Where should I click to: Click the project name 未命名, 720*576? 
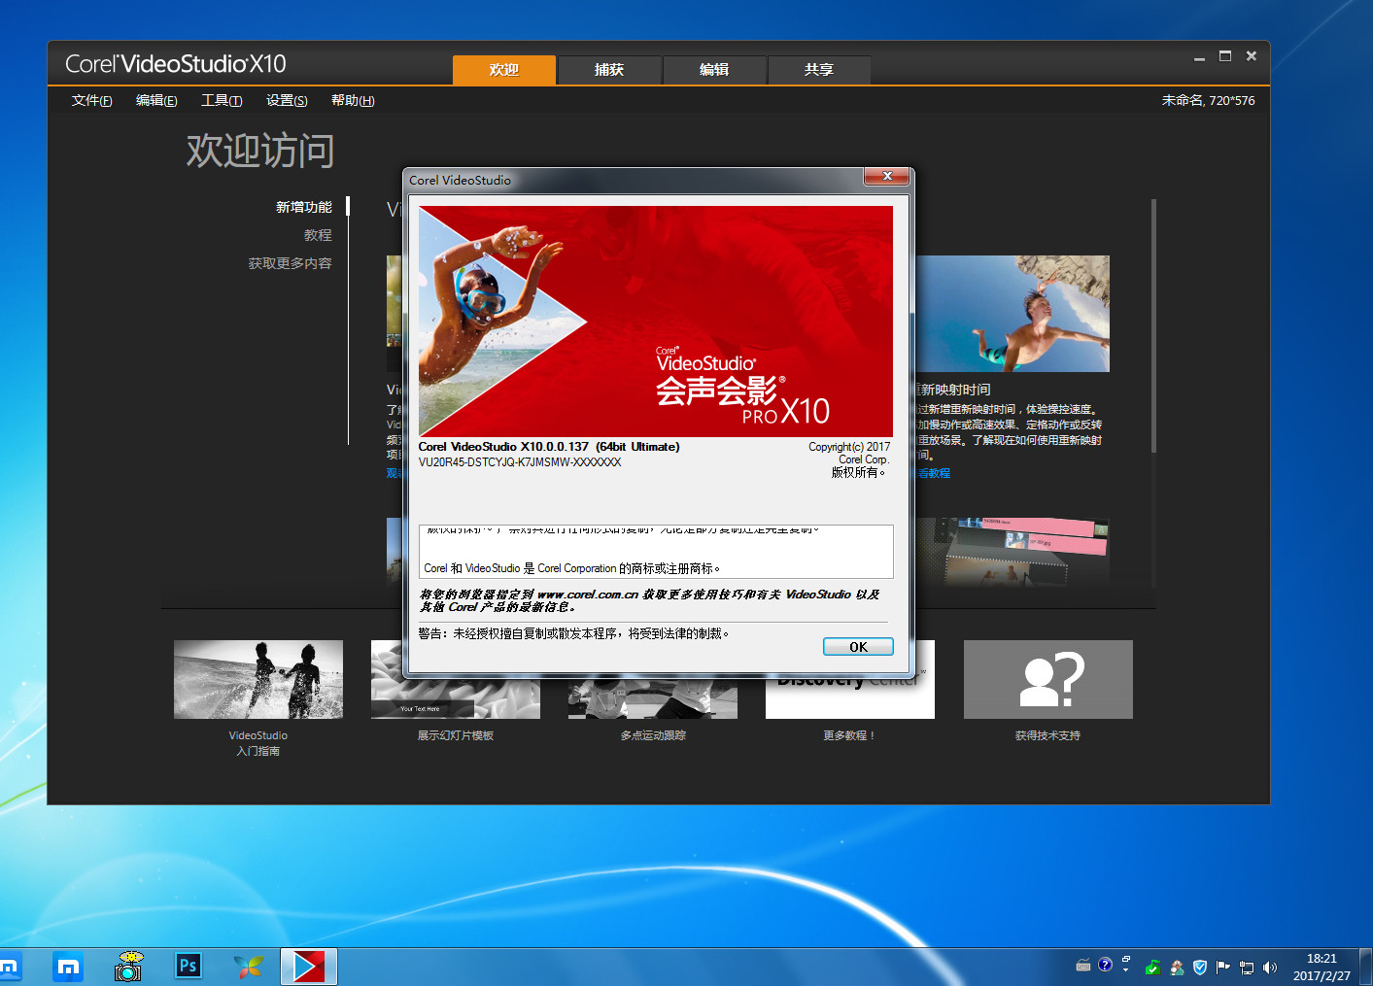pyautogui.click(x=1208, y=100)
